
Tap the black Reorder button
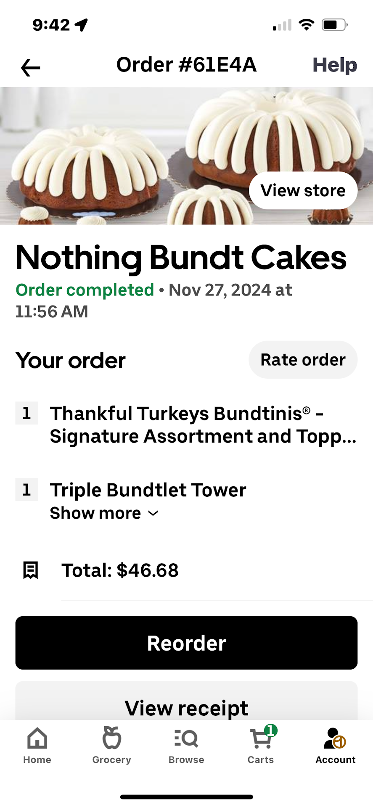186,643
